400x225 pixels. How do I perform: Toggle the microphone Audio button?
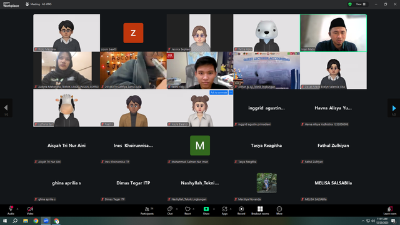(x=11, y=211)
